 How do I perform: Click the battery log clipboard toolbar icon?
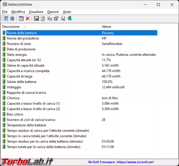(12, 18)
